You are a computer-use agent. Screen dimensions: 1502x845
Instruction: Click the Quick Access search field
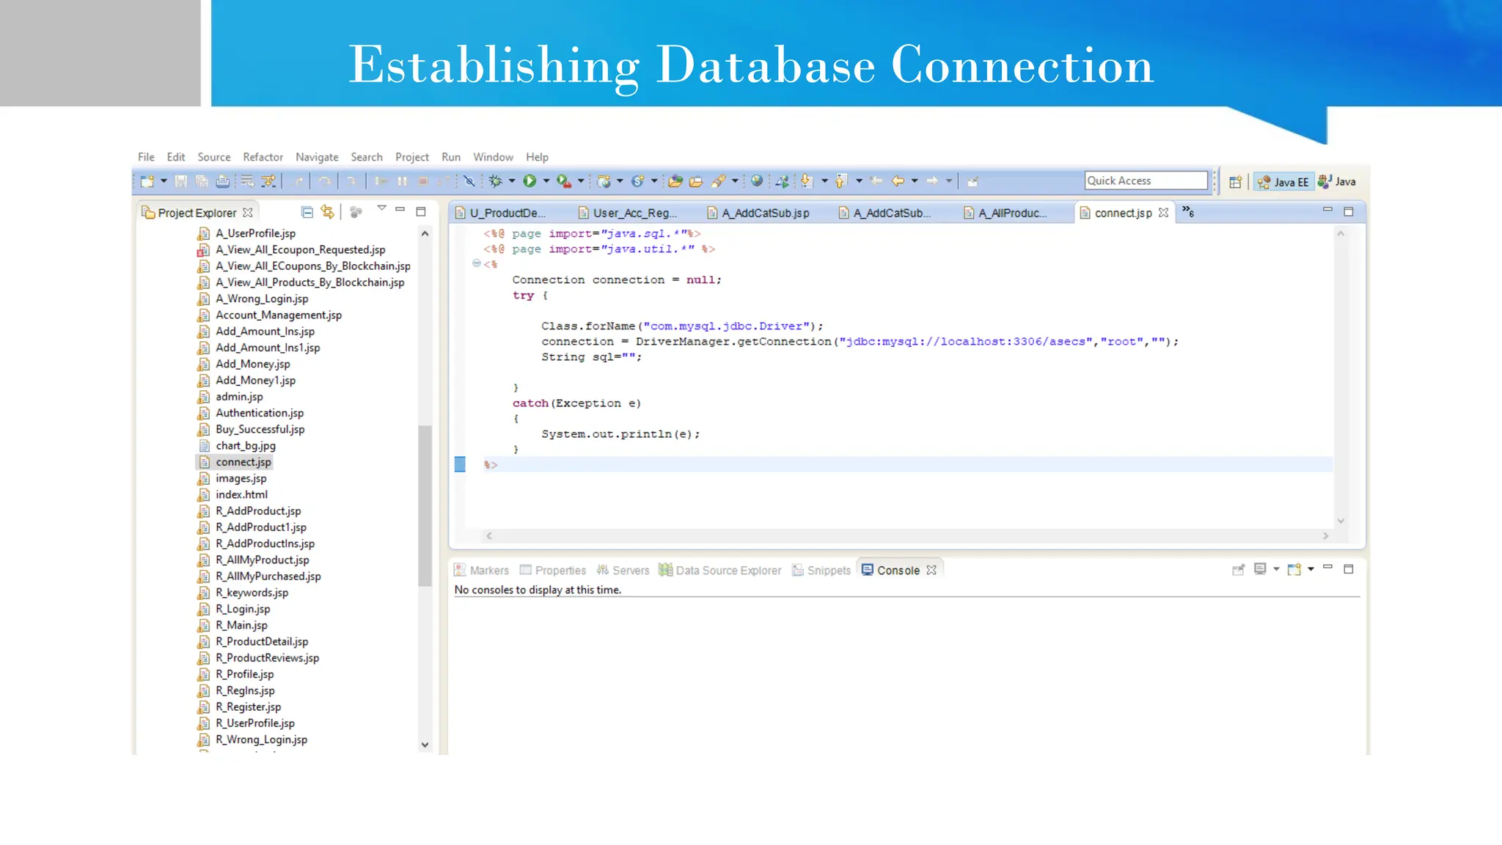pos(1146,180)
